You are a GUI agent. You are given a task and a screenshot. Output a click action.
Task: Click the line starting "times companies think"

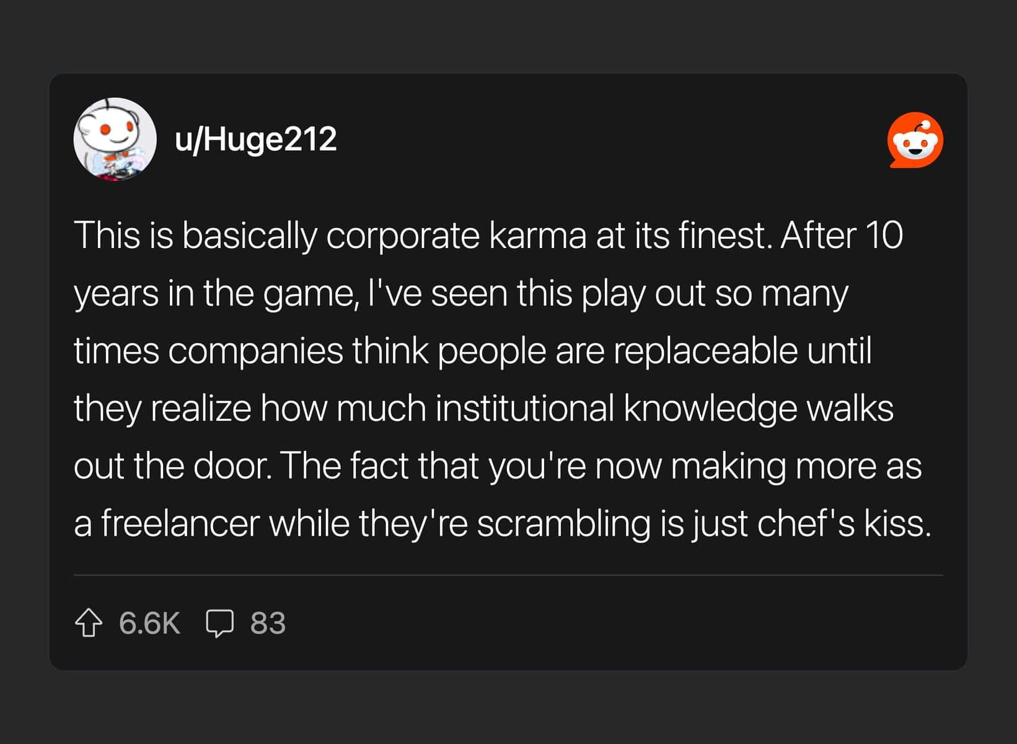(x=473, y=351)
